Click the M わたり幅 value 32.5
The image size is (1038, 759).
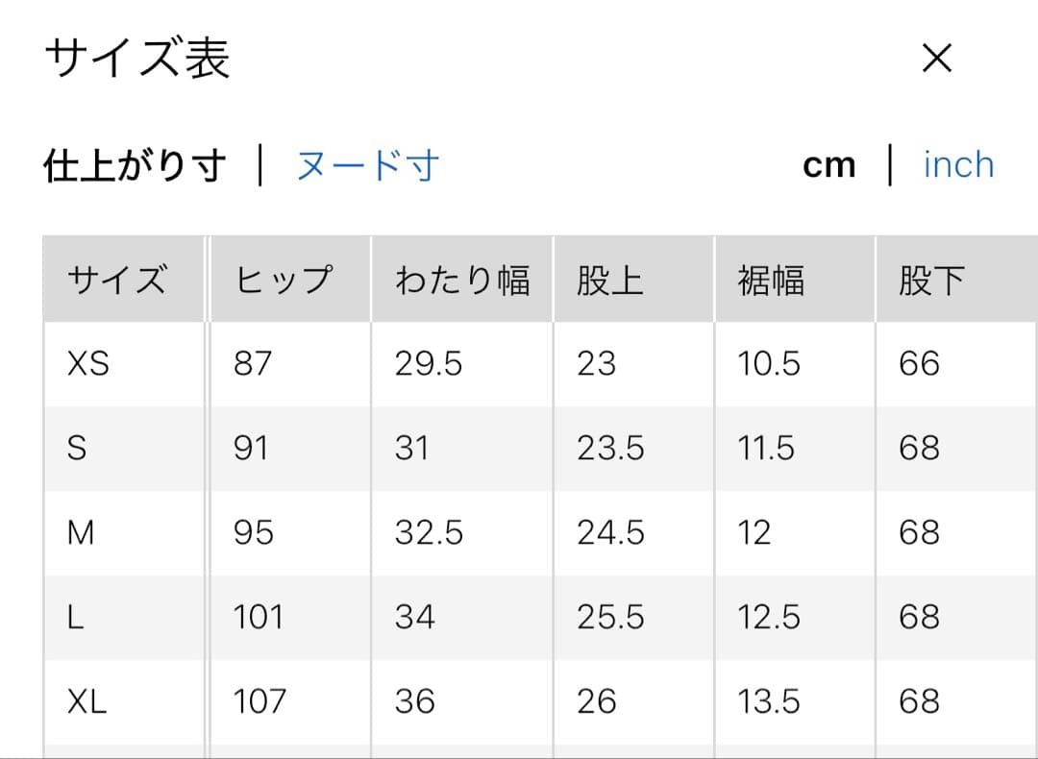tap(429, 532)
